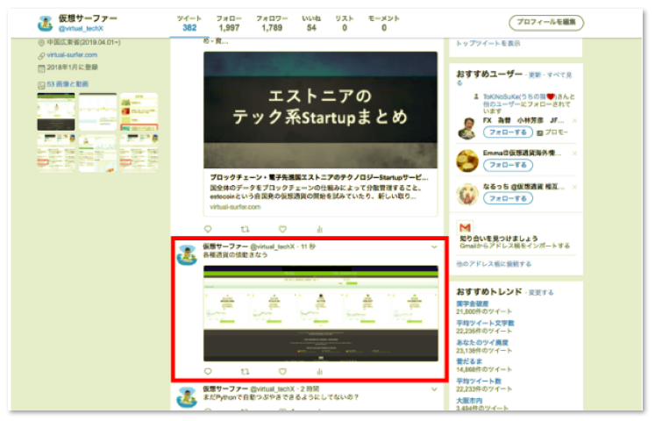Screen dimensions: 655x421
Task: Click the 他のアドレス帳に接続する link
Action: (x=494, y=264)
